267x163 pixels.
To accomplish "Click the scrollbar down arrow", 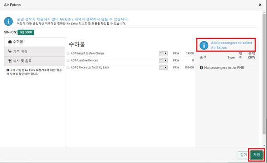I will coord(264,146).
